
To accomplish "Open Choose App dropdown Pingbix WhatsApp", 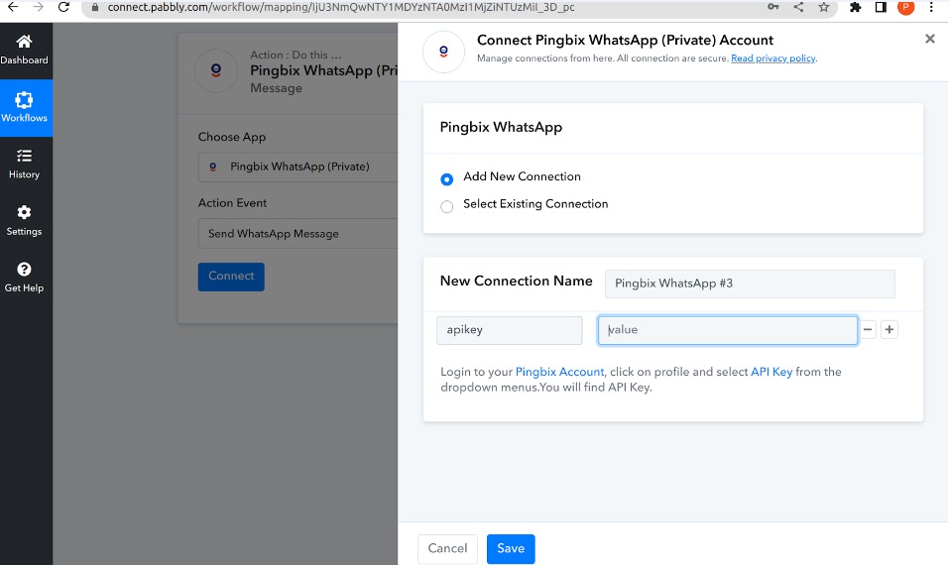I will [x=297, y=167].
